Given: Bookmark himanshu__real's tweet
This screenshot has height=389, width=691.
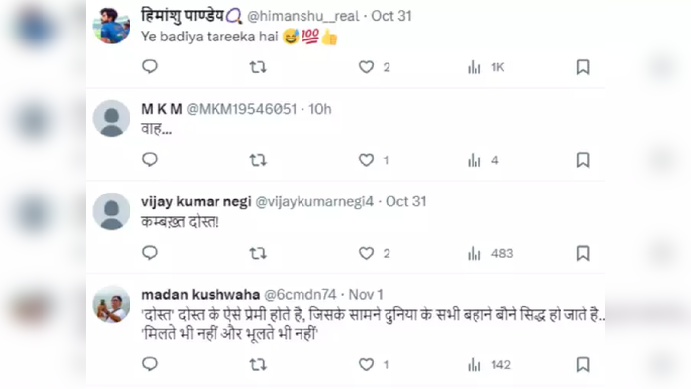Looking at the screenshot, I should click(583, 67).
